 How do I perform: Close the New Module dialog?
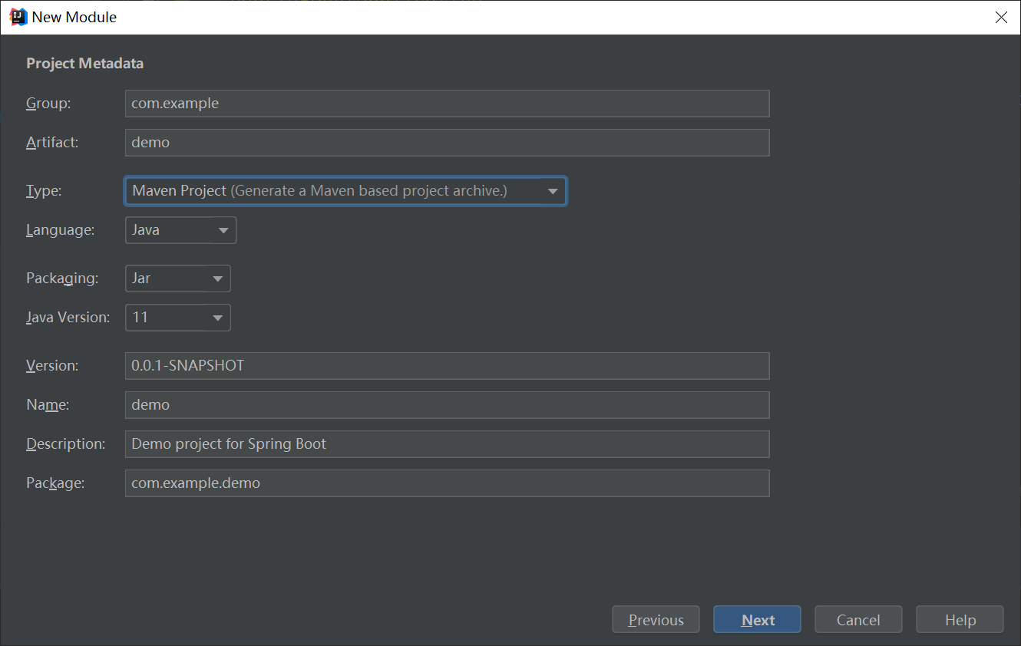coord(1001,17)
